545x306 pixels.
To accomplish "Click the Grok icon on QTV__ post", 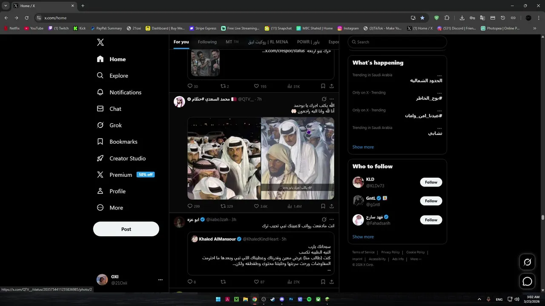I will (324, 99).
